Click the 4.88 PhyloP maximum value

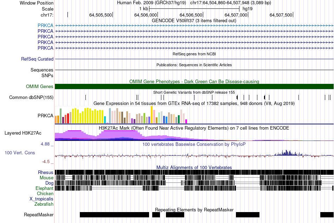(45, 144)
